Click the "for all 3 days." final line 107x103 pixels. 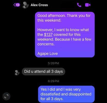[x=52, y=99]
